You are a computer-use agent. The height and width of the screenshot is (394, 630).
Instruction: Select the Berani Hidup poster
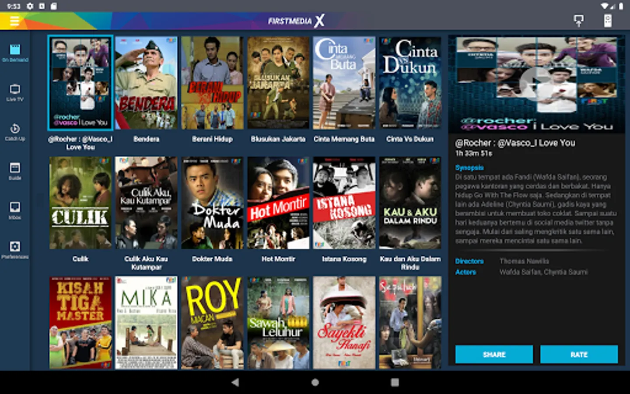pos(212,83)
